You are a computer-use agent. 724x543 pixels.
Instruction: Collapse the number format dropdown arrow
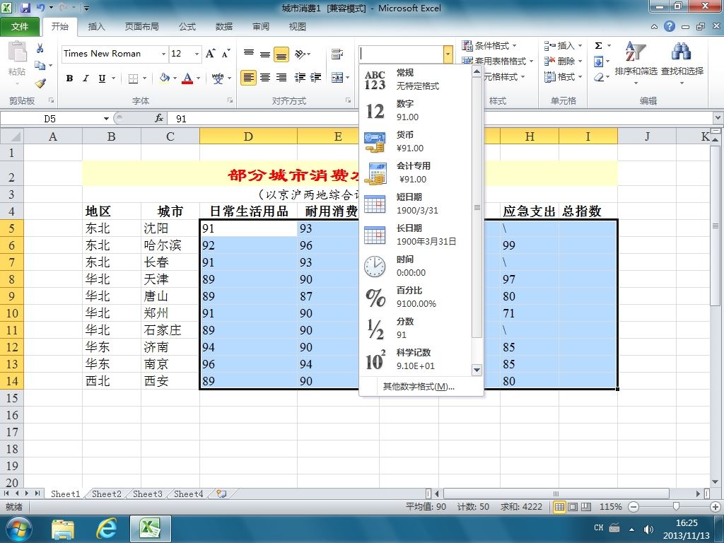[448, 54]
